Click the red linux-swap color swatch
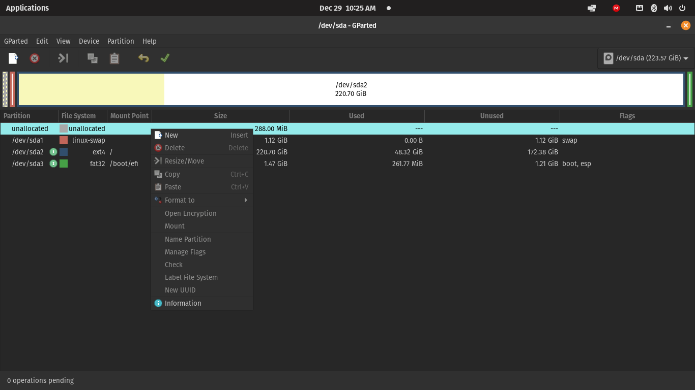The width and height of the screenshot is (695, 390). [x=64, y=140]
